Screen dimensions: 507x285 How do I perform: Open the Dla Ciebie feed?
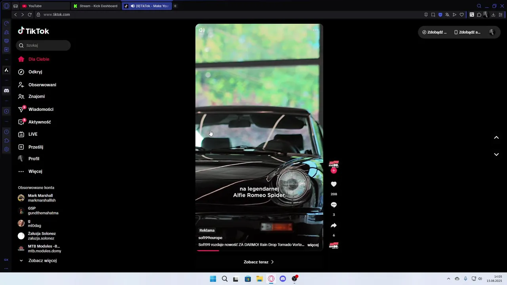coord(34,59)
